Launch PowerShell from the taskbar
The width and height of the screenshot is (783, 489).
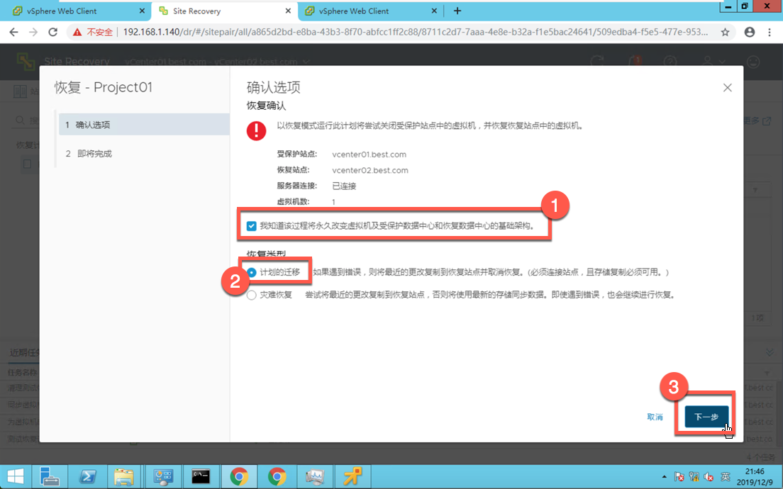(88, 476)
